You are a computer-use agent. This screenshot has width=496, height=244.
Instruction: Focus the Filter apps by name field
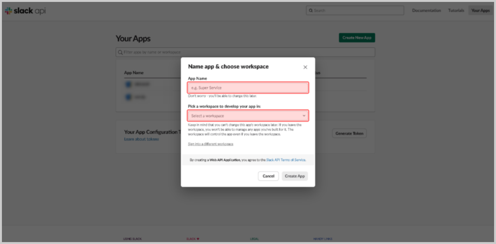[245, 52]
